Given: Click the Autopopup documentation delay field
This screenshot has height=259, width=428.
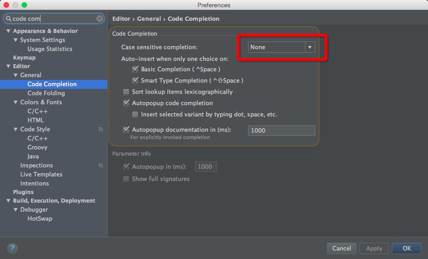Looking at the screenshot, I should tap(281, 130).
